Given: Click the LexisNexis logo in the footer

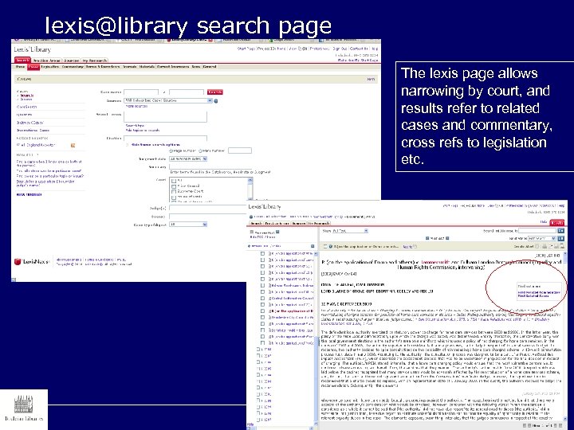Looking at the screenshot, I should 32,261.
